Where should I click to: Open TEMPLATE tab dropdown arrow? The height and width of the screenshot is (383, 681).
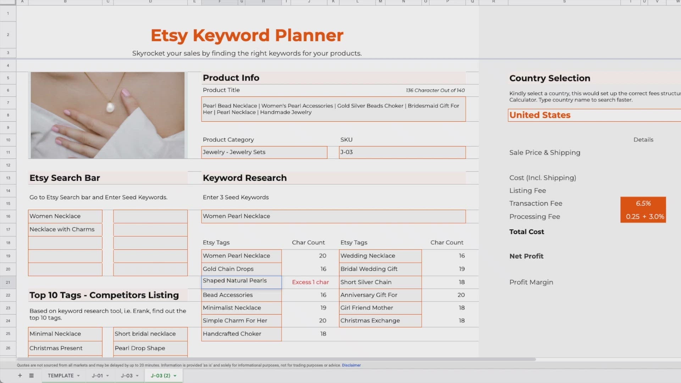click(x=78, y=376)
